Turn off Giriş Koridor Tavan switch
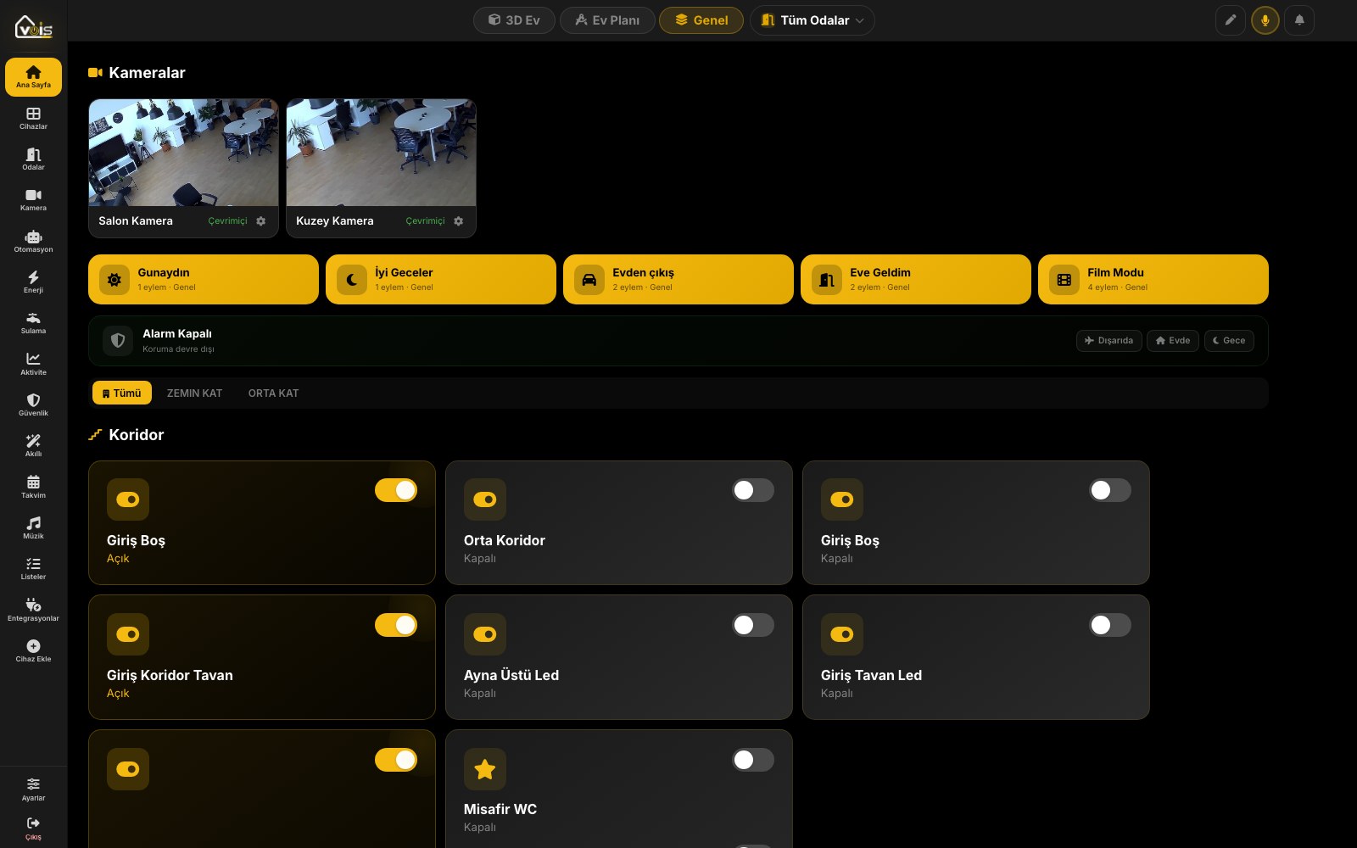The width and height of the screenshot is (1357, 848). tap(396, 625)
